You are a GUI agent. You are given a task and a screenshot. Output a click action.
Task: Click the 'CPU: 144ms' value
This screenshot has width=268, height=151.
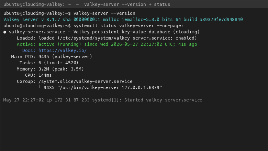[45, 75]
